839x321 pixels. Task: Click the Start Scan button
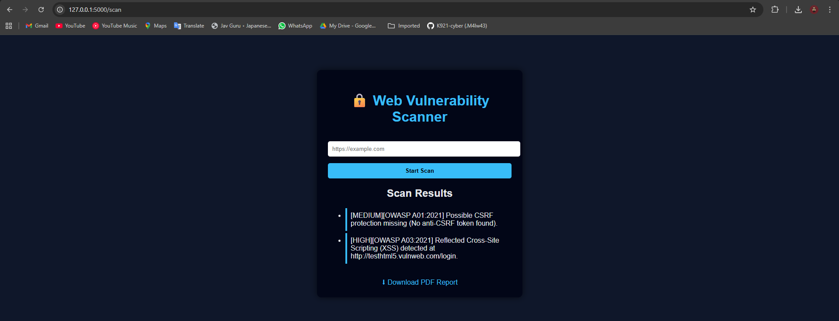point(420,171)
